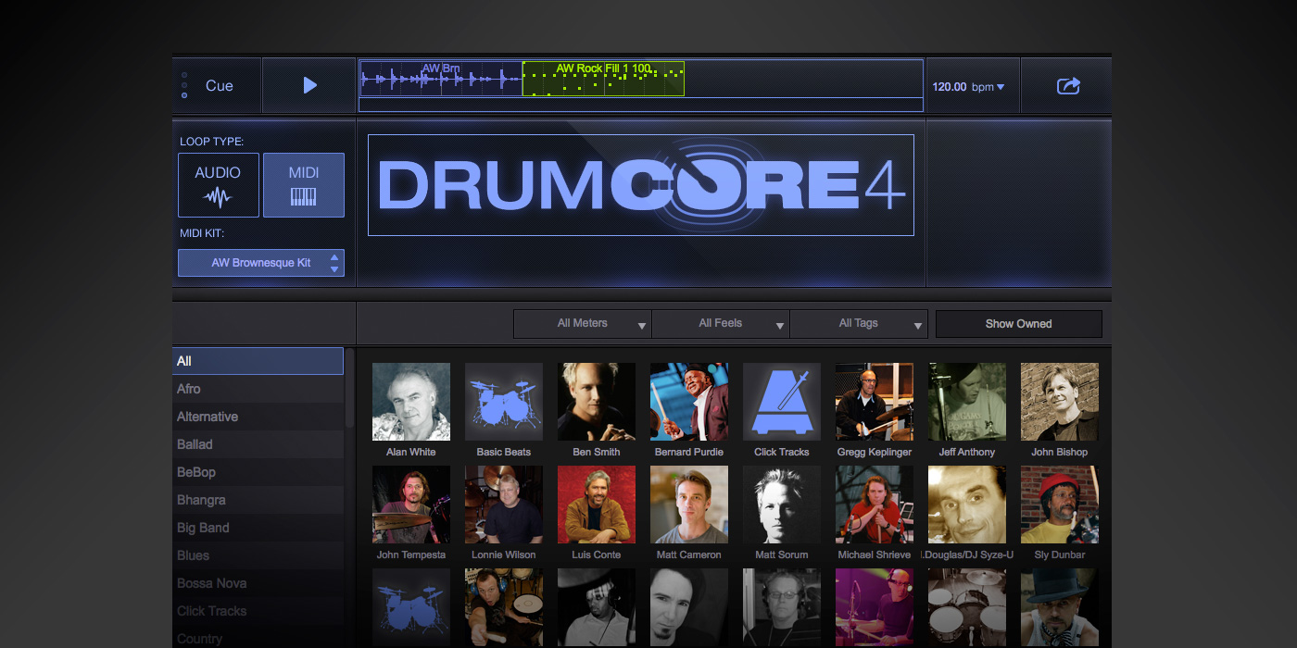
Task: Open Douglas/DJ Syze-Up thumbnail
Action: (x=967, y=505)
